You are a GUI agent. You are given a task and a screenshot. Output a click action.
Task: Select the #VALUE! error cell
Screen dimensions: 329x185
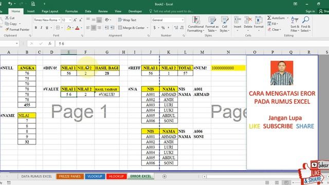(x=107, y=95)
